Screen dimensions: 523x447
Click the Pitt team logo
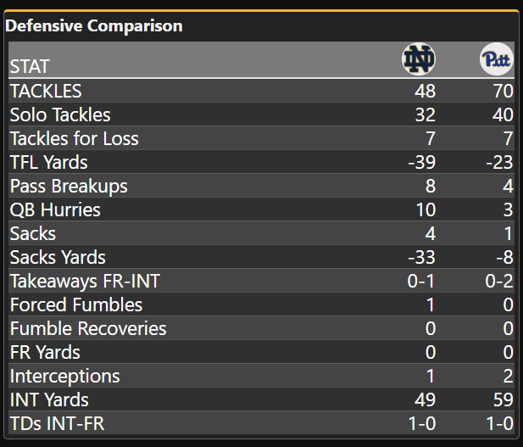[496, 59]
